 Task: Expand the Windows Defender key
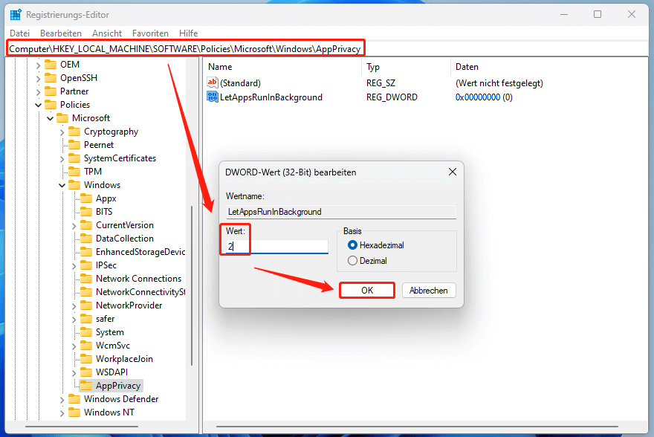[x=62, y=399]
